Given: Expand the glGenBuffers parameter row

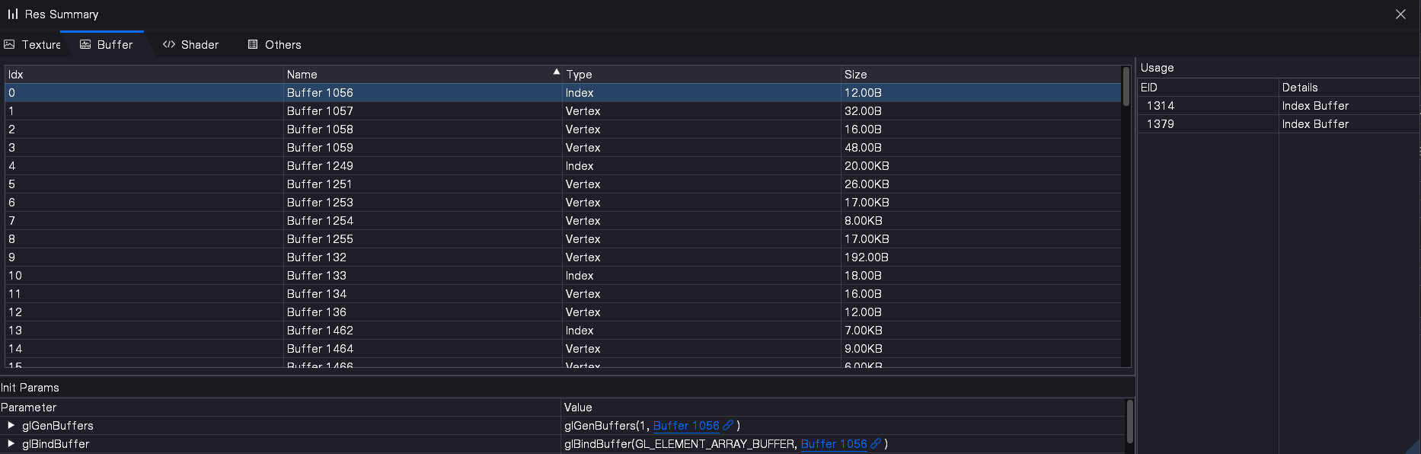Looking at the screenshot, I should pos(11,426).
